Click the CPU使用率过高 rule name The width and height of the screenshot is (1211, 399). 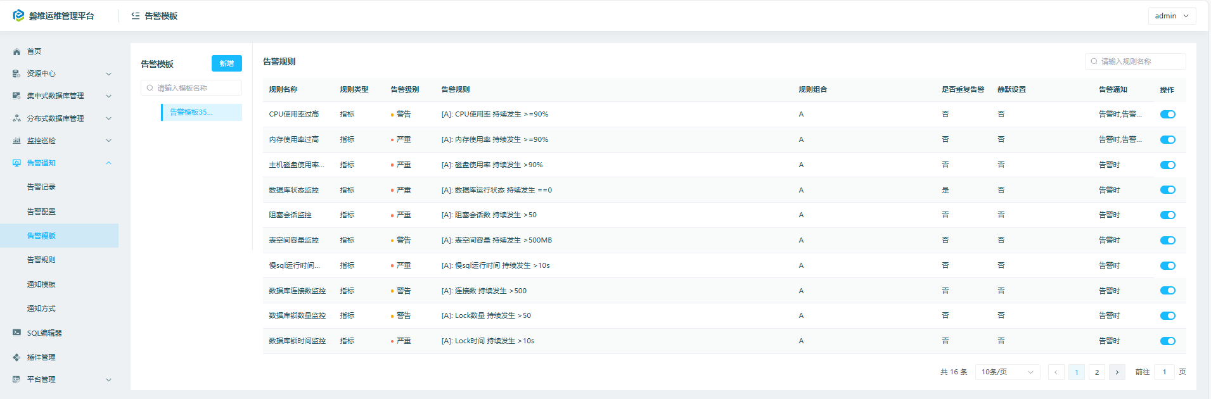tap(294, 115)
